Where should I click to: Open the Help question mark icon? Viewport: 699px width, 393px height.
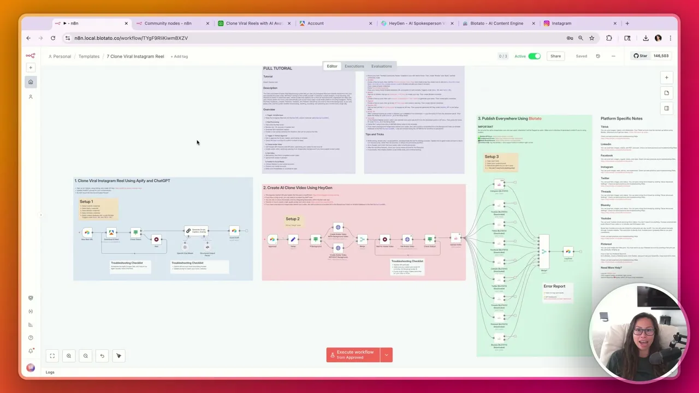[31, 338]
